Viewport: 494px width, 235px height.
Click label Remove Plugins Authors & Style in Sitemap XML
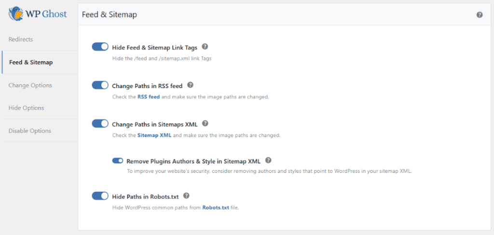point(193,161)
